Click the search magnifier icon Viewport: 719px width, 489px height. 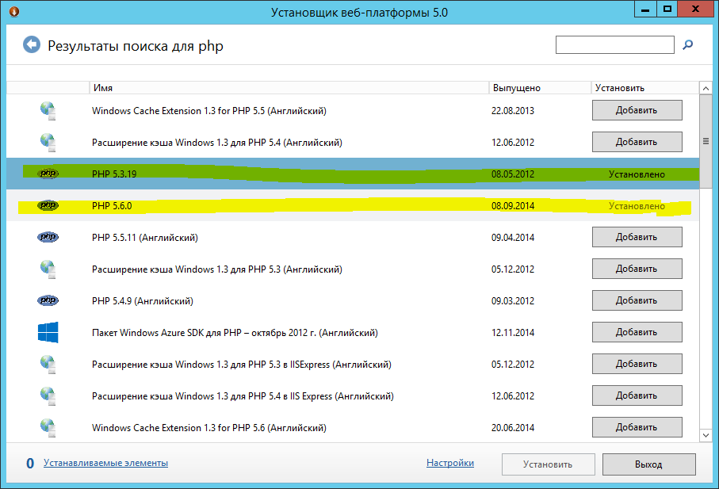[x=688, y=44]
